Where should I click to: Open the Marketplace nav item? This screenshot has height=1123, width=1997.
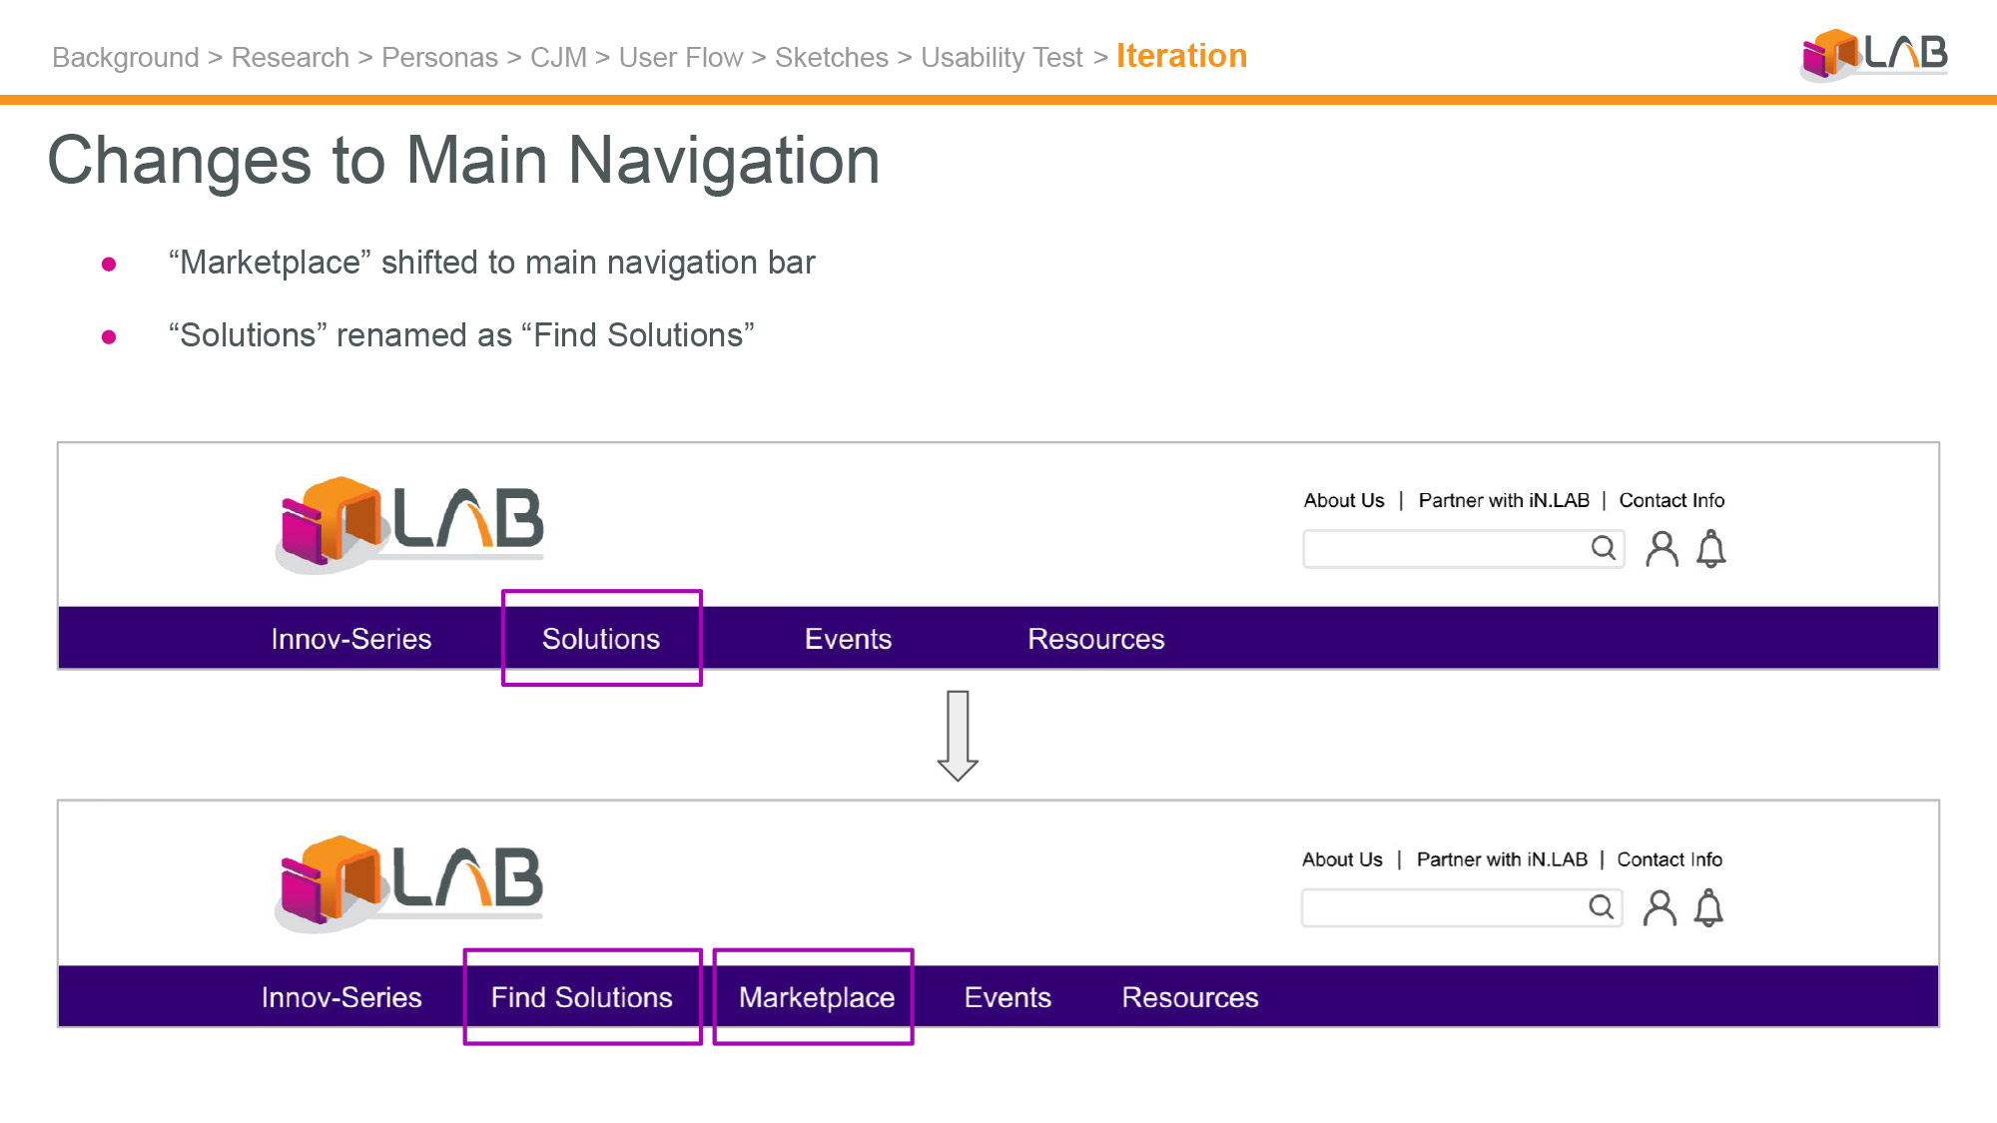point(816,997)
